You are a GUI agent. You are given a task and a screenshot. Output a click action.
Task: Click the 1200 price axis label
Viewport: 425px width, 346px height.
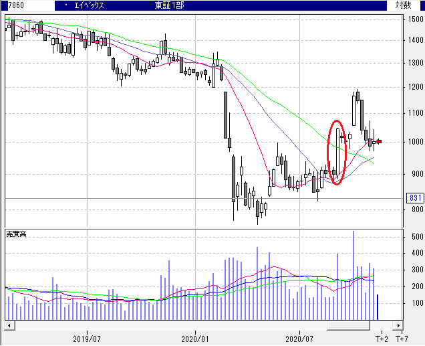click(416, 87)
